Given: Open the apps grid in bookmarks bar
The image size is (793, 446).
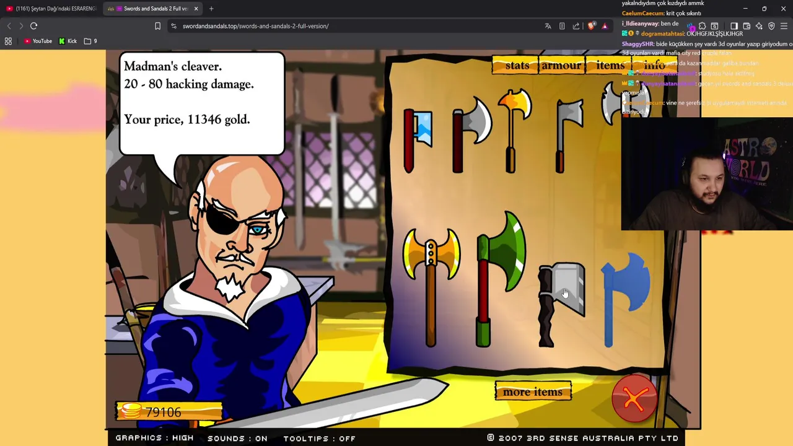Looking at the screenshot, I should [x=8, y=41].
